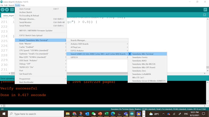Expand the Port submenu

point(41,71)
